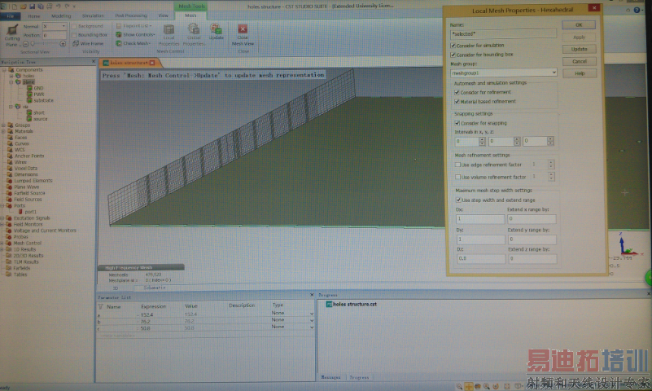This screenshot has width=652, height=391.
Task: Open Type dropdown for parameter c
Action: tap(312, 327)
